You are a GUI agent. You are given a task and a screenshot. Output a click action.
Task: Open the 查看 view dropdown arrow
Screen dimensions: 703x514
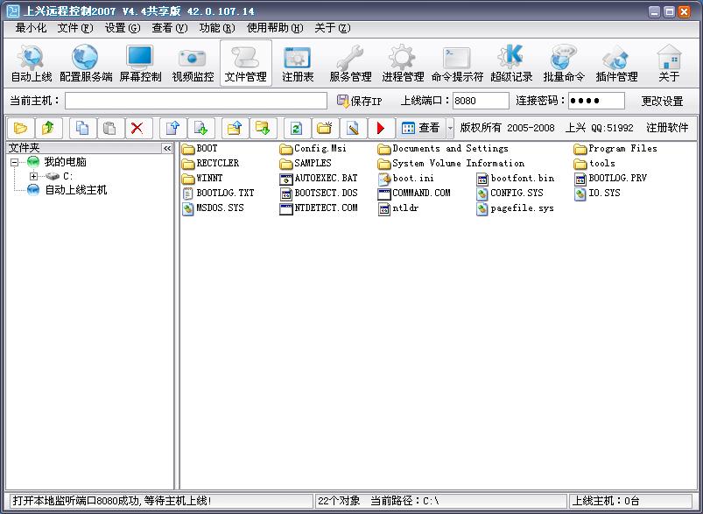[x=450, y=128]
